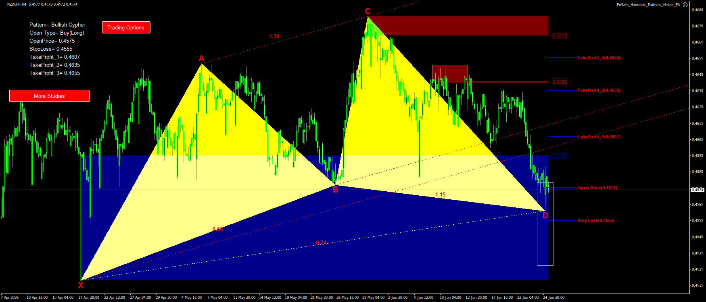Image resolution: width=706 pixels, height=302 pixels.
Task: Click pattern point X label
Action: (81, 285)
